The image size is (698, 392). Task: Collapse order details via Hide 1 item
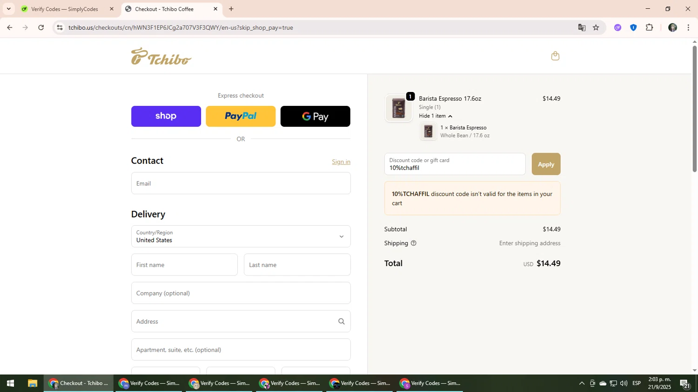(x=436, y=116)
